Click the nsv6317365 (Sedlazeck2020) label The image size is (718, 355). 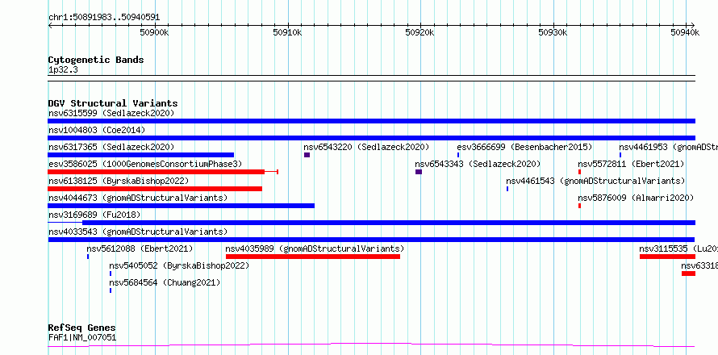[x=111, y=147]
